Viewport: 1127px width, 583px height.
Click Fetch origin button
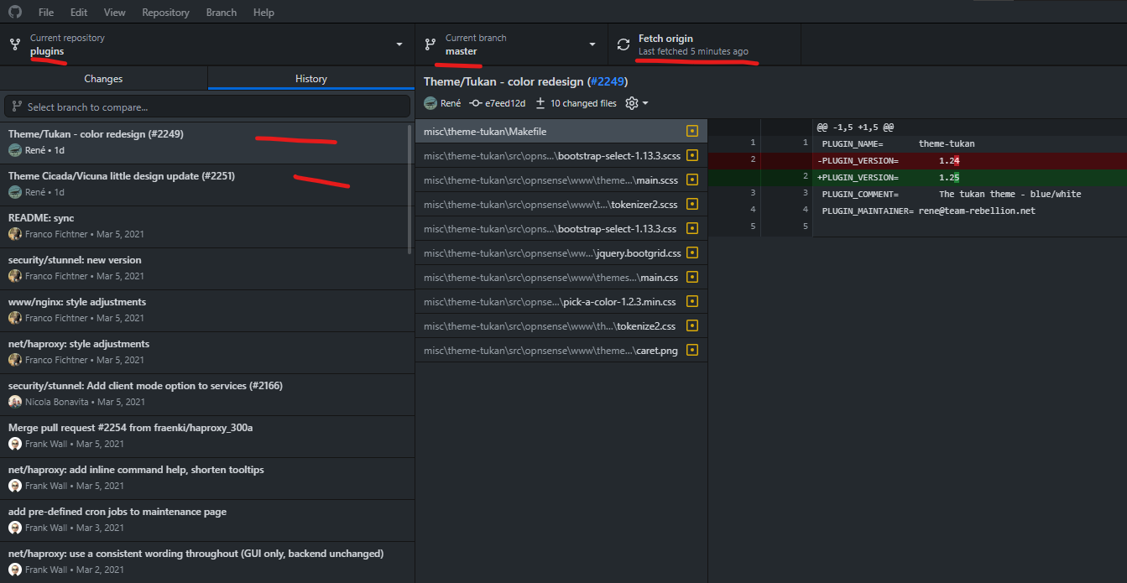point(704,44)
